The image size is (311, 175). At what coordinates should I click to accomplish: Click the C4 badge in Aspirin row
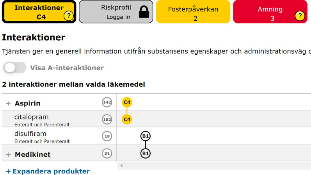click(x=127, y=102)
